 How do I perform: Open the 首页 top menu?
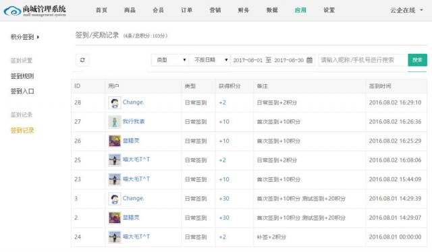(x=101, y=10)
